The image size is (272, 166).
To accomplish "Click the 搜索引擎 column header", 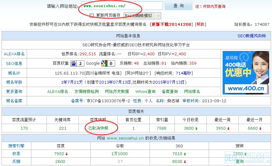I will point(16,146).
